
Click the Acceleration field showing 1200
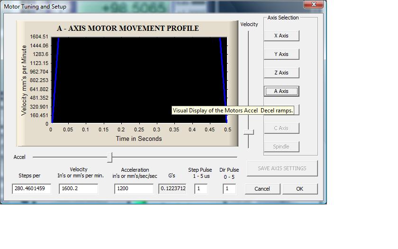[x=134, y=189]
